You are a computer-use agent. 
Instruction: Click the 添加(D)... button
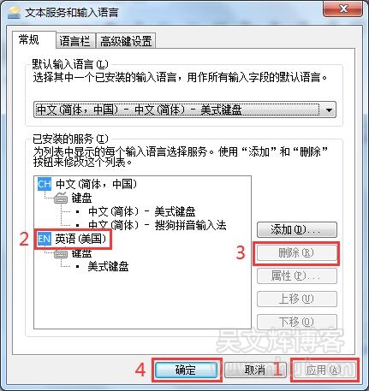point(297,229)
